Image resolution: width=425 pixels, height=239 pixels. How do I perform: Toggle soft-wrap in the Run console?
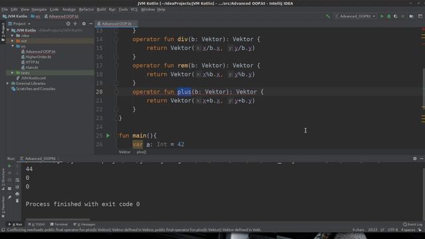(x=17, y=180)
